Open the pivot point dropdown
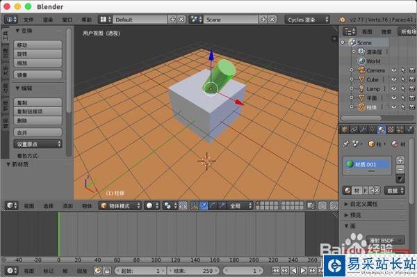This screenshot has height=277, width=417. (x=170, y=205)
